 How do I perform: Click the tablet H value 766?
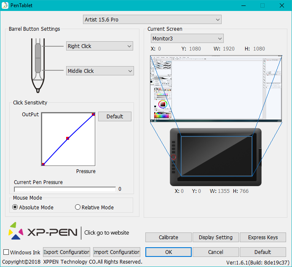point(244,191)
